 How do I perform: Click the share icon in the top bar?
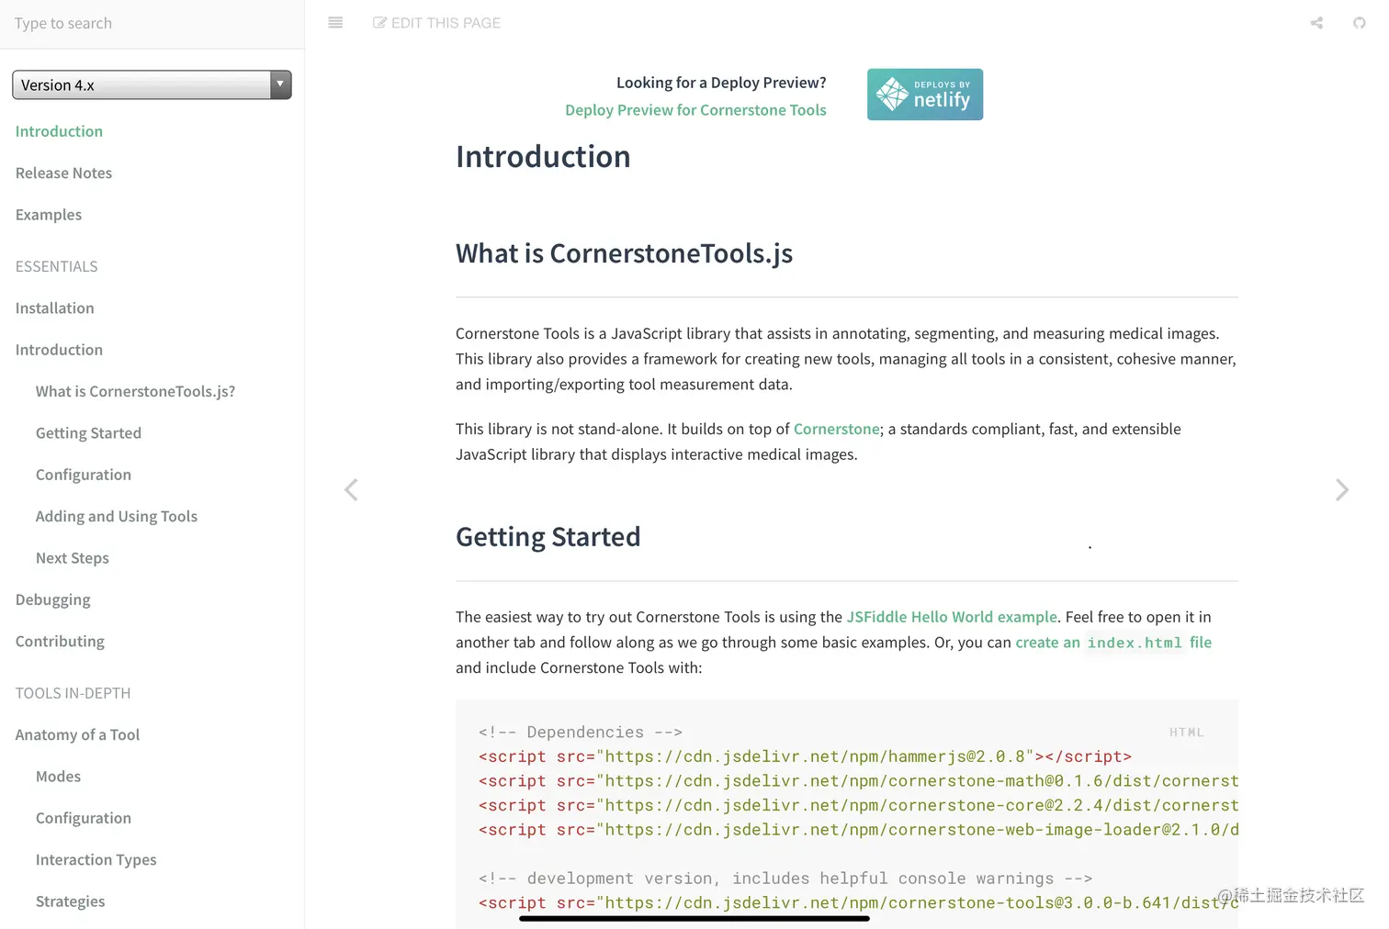click(1316, 23)
